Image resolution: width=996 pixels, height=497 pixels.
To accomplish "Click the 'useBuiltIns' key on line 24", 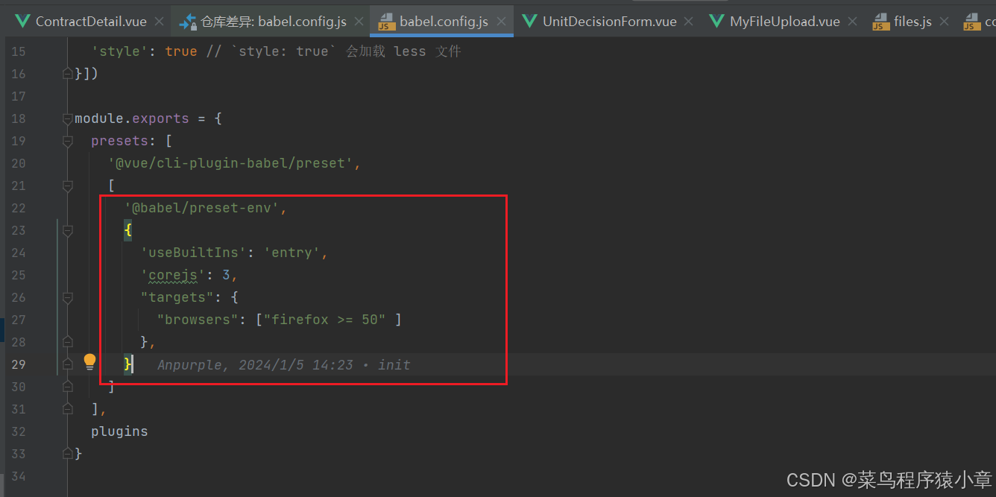I will [x=194, y=253].
